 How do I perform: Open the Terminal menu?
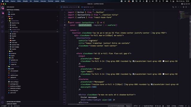[50, 1]
